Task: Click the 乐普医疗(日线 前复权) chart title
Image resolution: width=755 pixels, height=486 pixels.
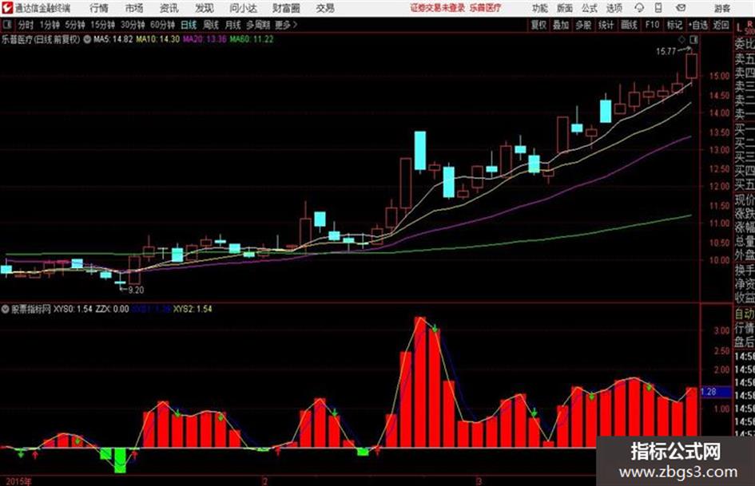Action: (41, 39)
